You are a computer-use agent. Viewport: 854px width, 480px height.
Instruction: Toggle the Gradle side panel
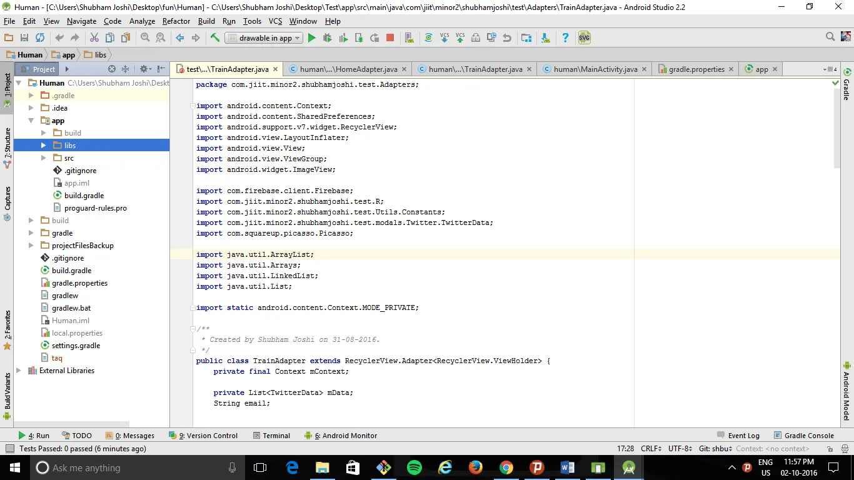(847, 84)
